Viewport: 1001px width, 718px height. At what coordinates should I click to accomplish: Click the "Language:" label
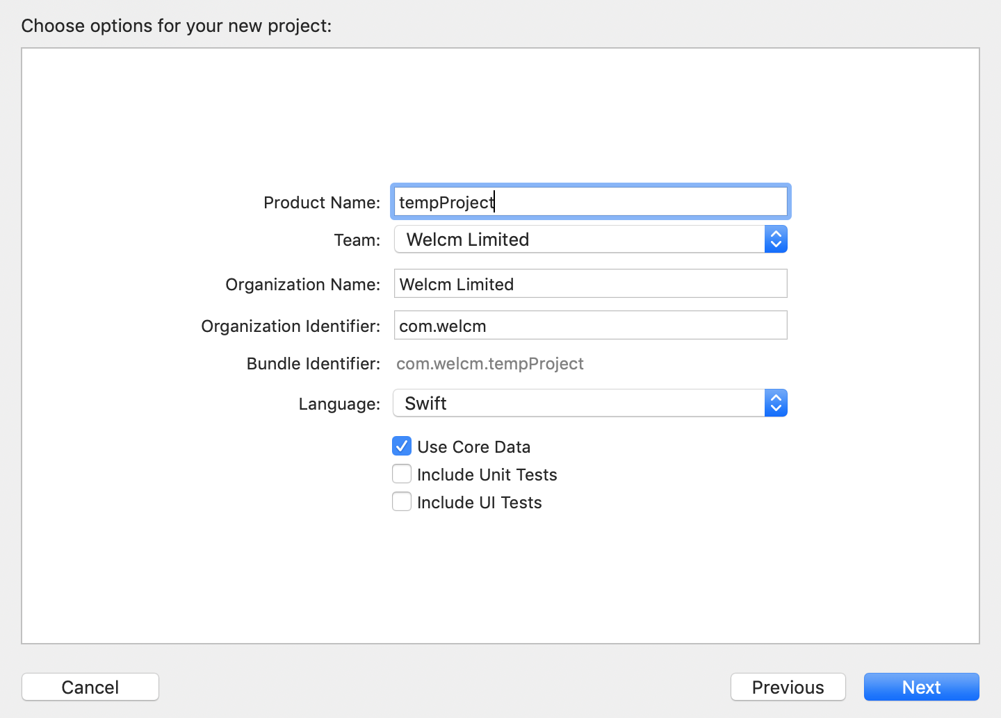(x=339, y=404)
